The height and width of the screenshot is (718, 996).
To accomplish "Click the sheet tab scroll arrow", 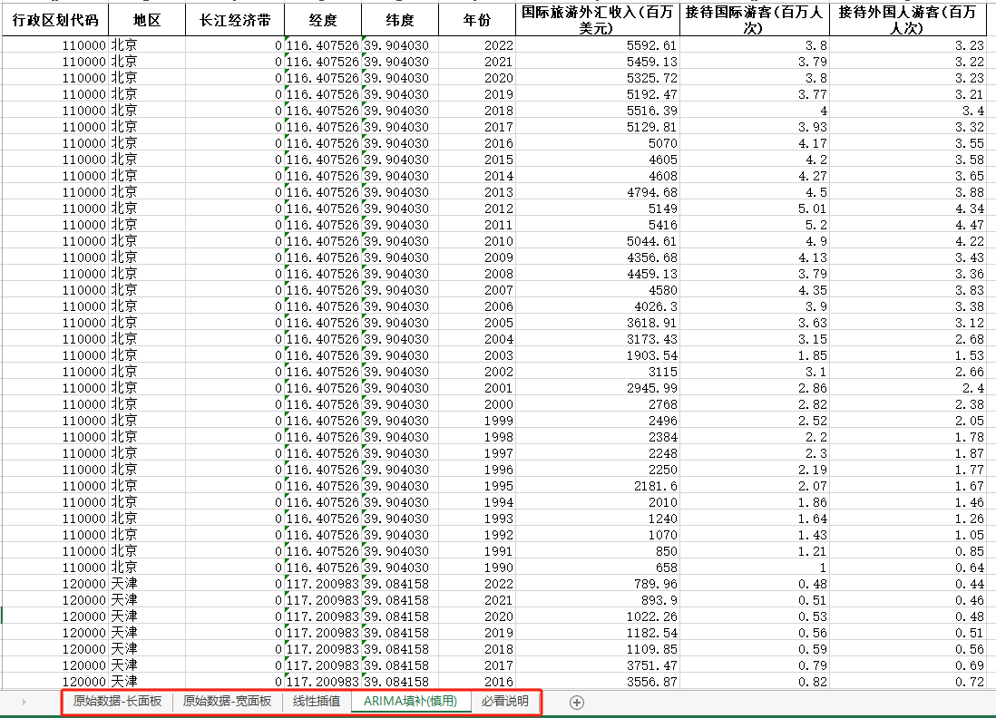I will [24, 702].
